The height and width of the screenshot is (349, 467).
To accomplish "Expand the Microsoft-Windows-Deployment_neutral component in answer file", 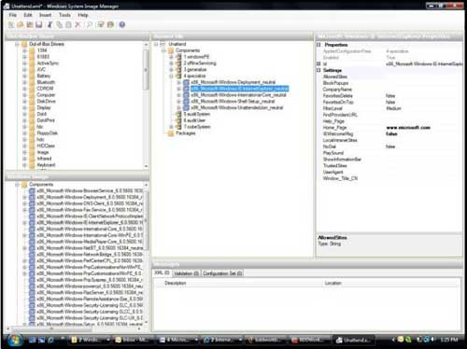I will point(178,82).
